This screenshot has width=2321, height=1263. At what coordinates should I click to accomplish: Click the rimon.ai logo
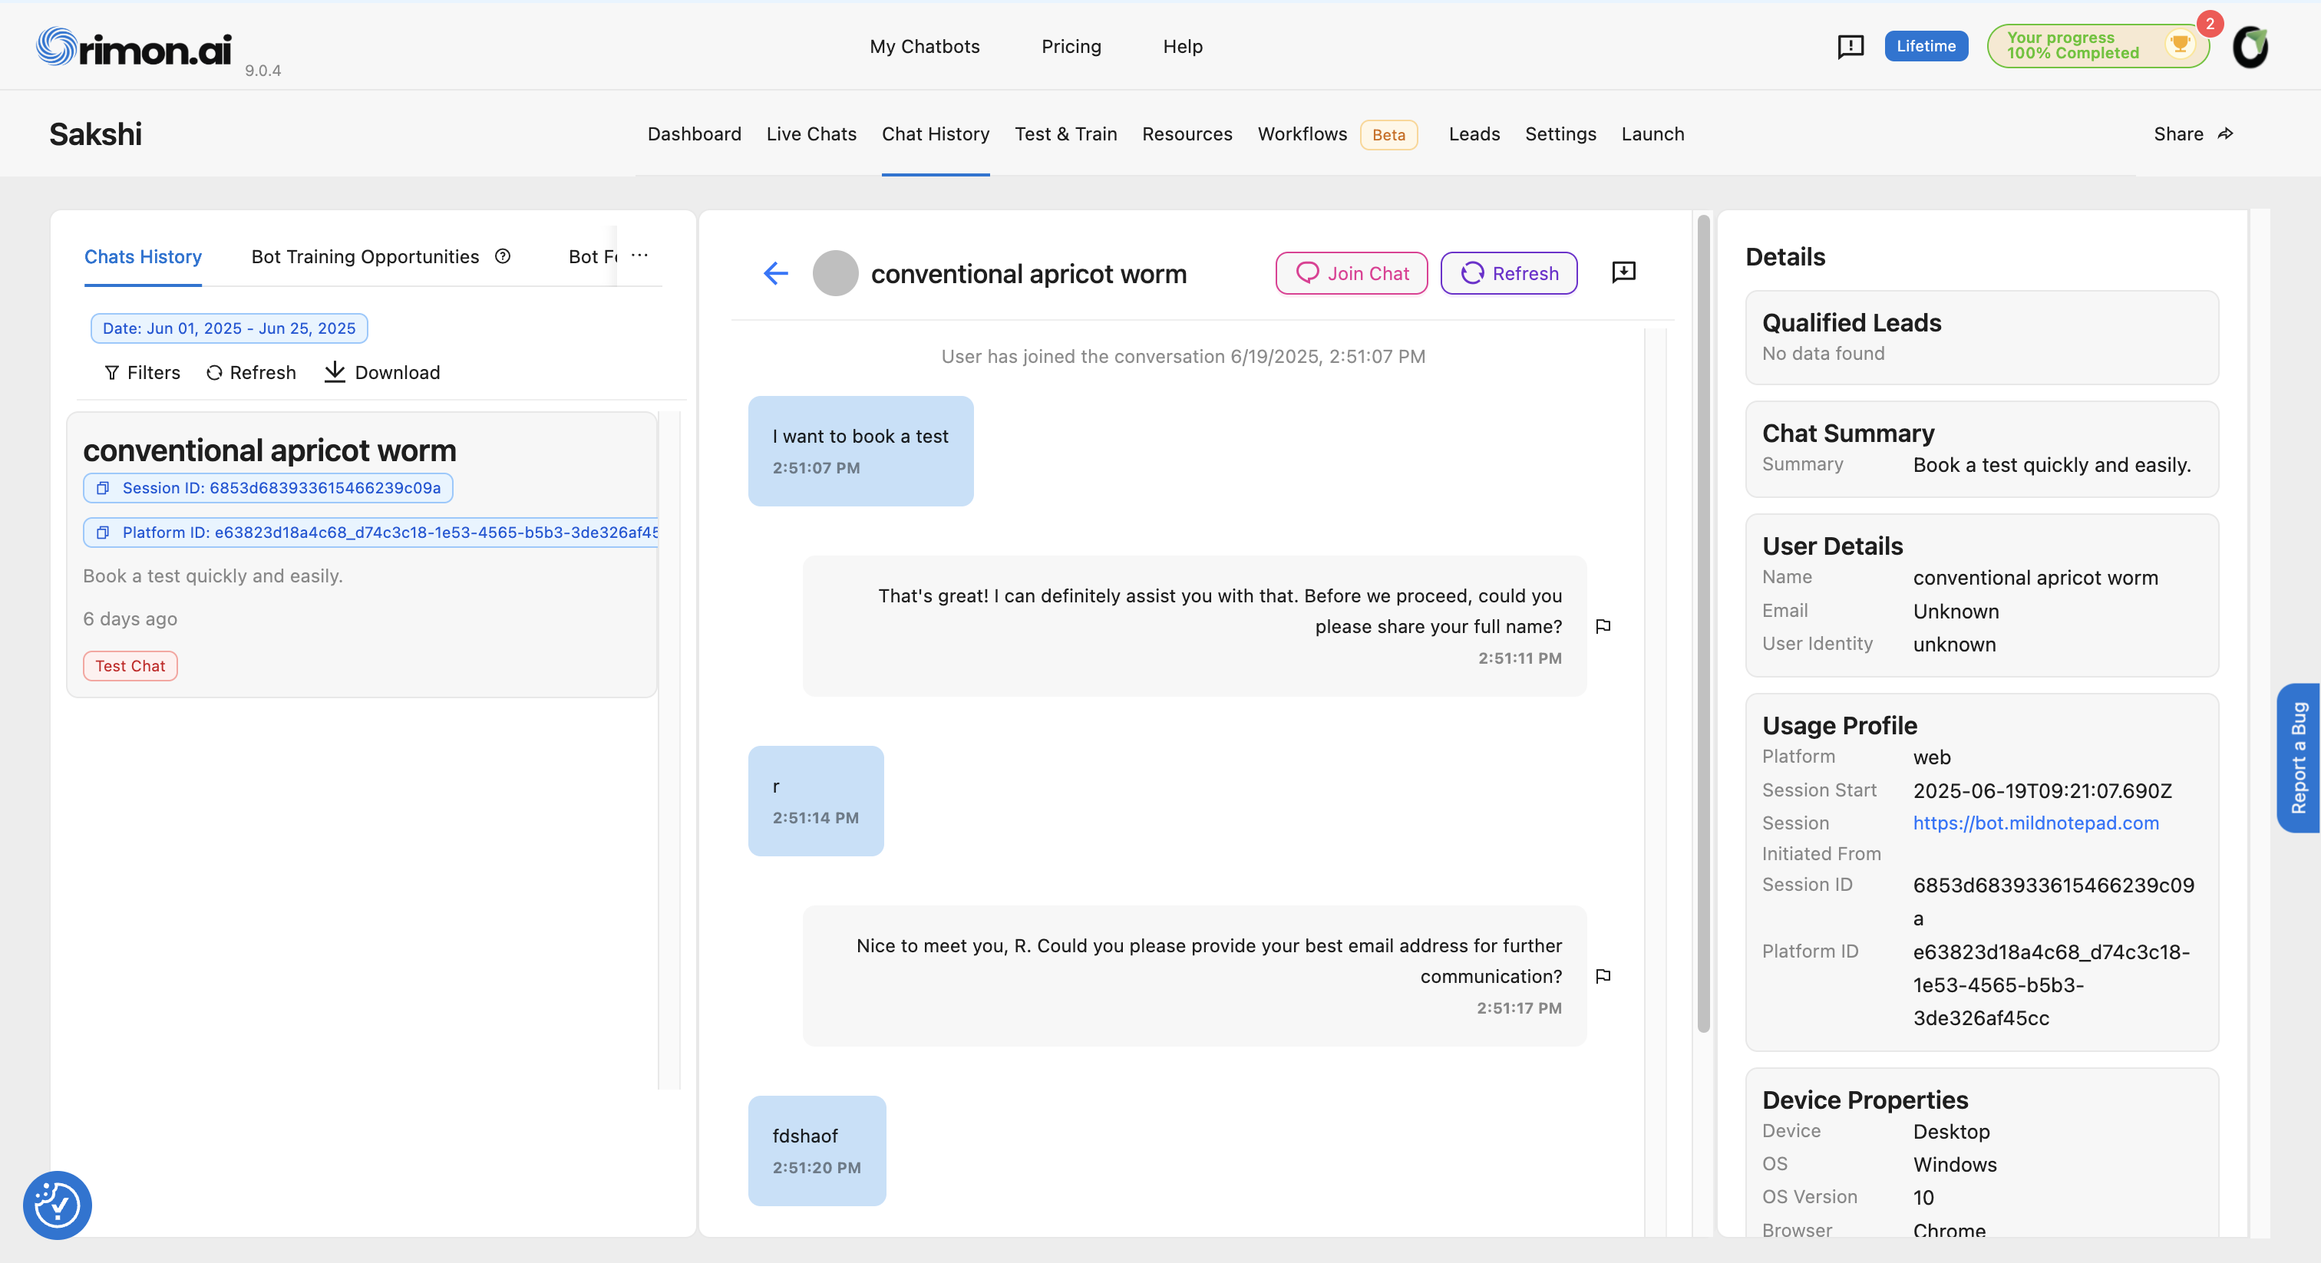pyautogui.click(x=134, y=46)
